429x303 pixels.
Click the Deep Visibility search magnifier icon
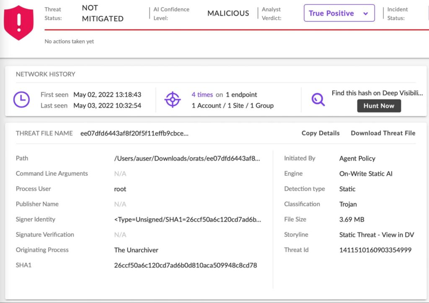coord(318,100)
